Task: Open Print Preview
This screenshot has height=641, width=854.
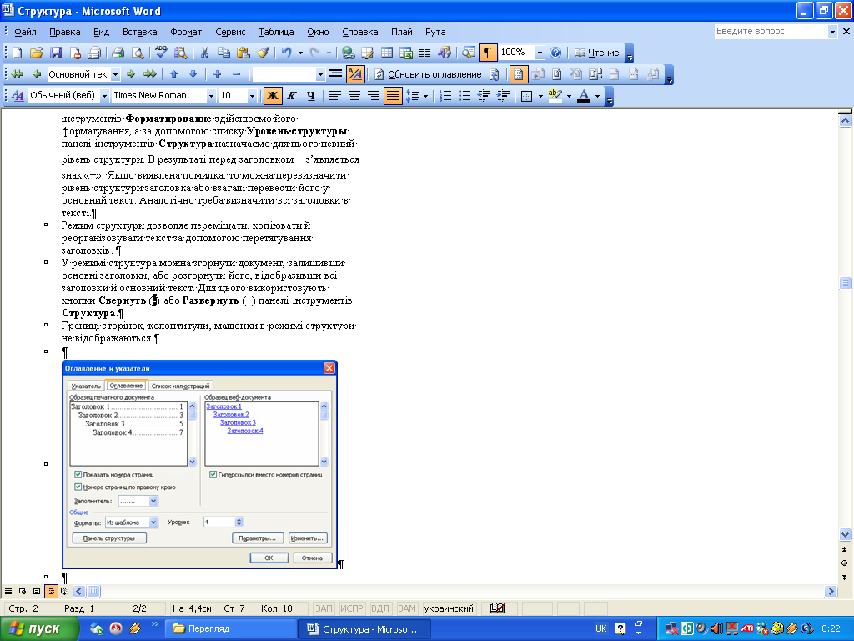Action: click(138, 53)
